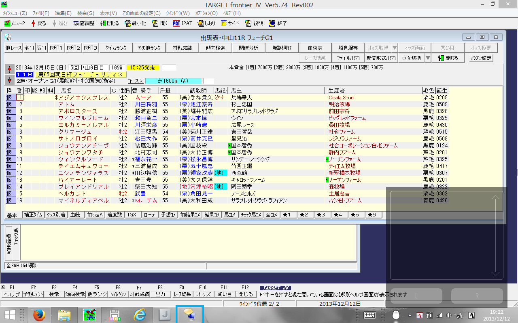Switch to the 前5走A tab
The image size is (518, 323).
[x=95, y=215]
